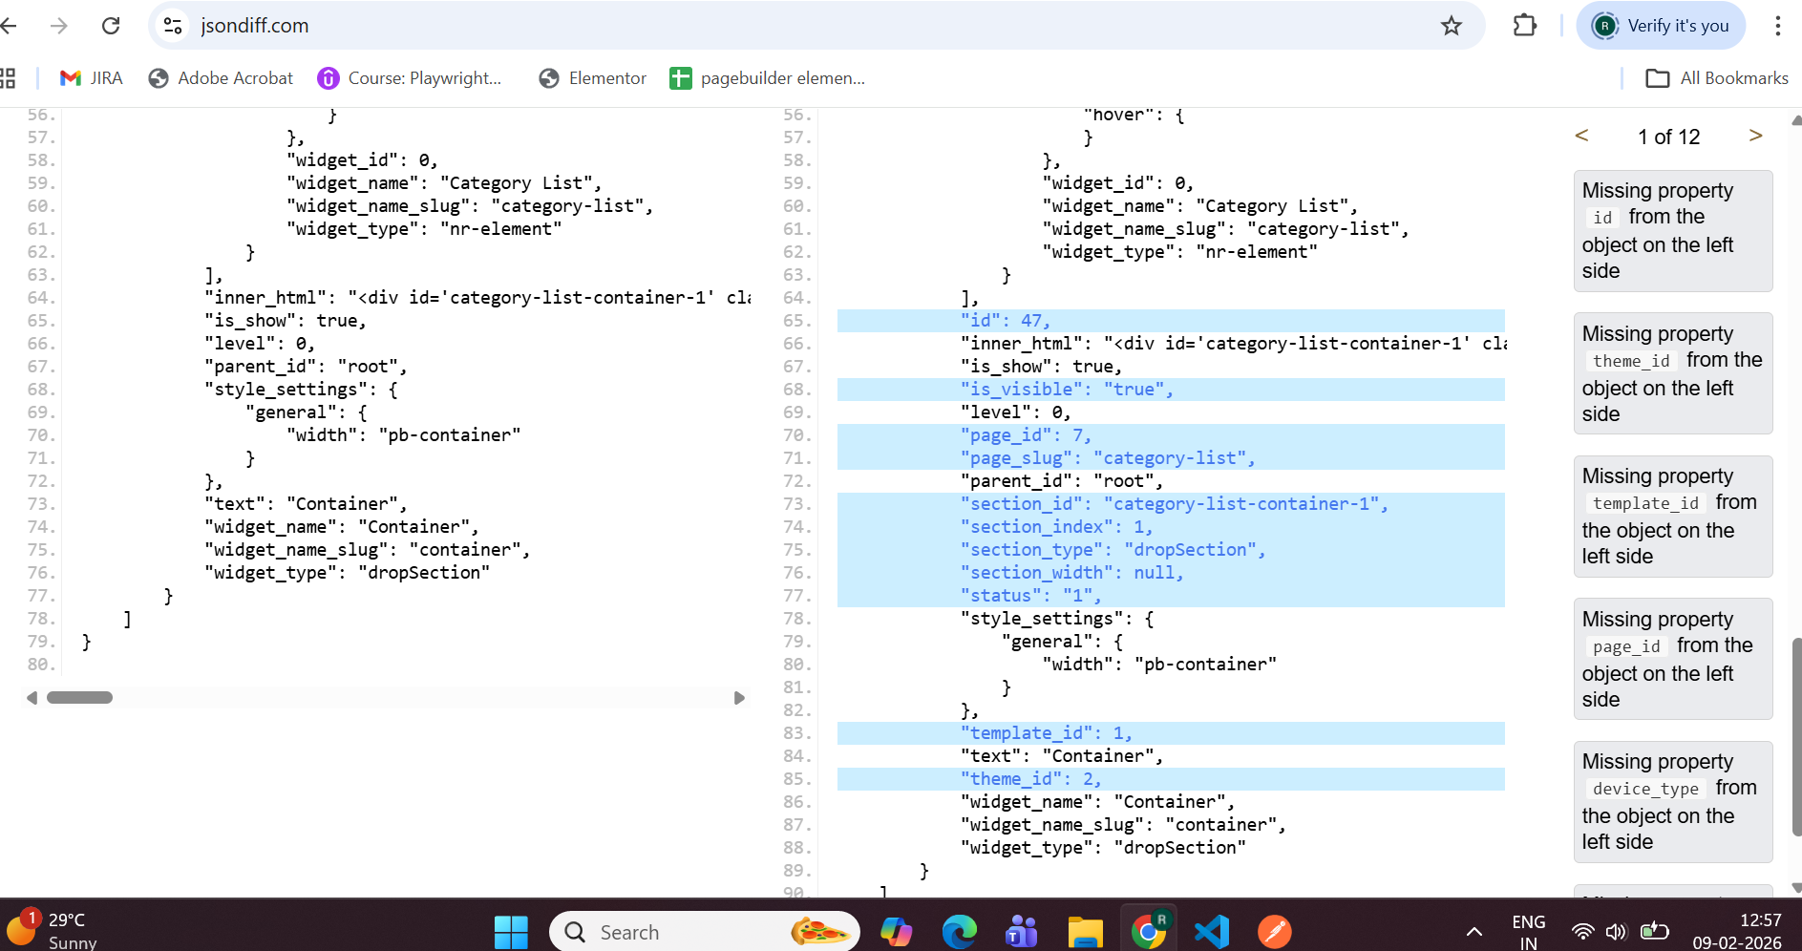This screenshot has height=951, width=1802.
Task: Open the Wi-Fi network tray icon
Action: coord(1583,932)
